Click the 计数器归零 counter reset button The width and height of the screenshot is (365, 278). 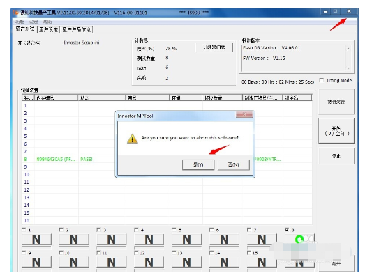(214, 47)
